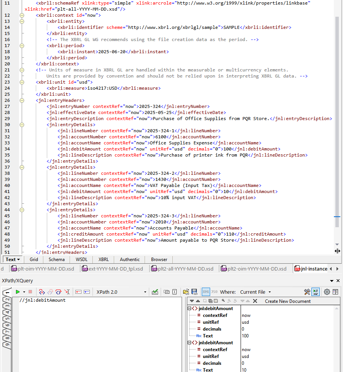The height and width of the screenshot is (372, 343).
Task: Click the find magnifier icon in results toolbar
Action: (x=223, y=301)
